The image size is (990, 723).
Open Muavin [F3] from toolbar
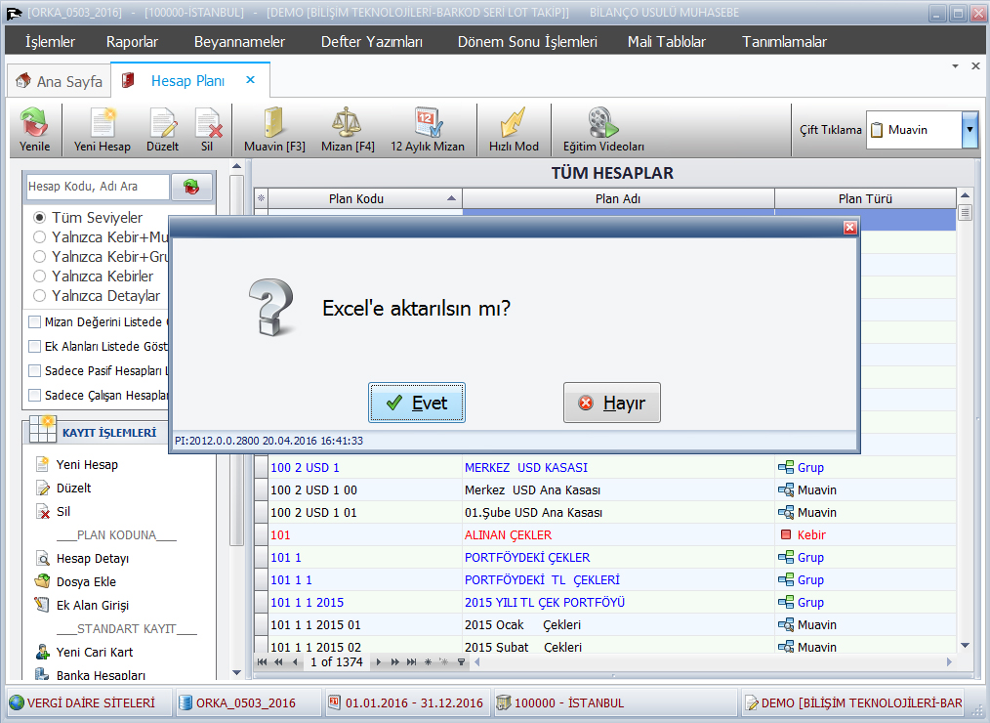274,130
